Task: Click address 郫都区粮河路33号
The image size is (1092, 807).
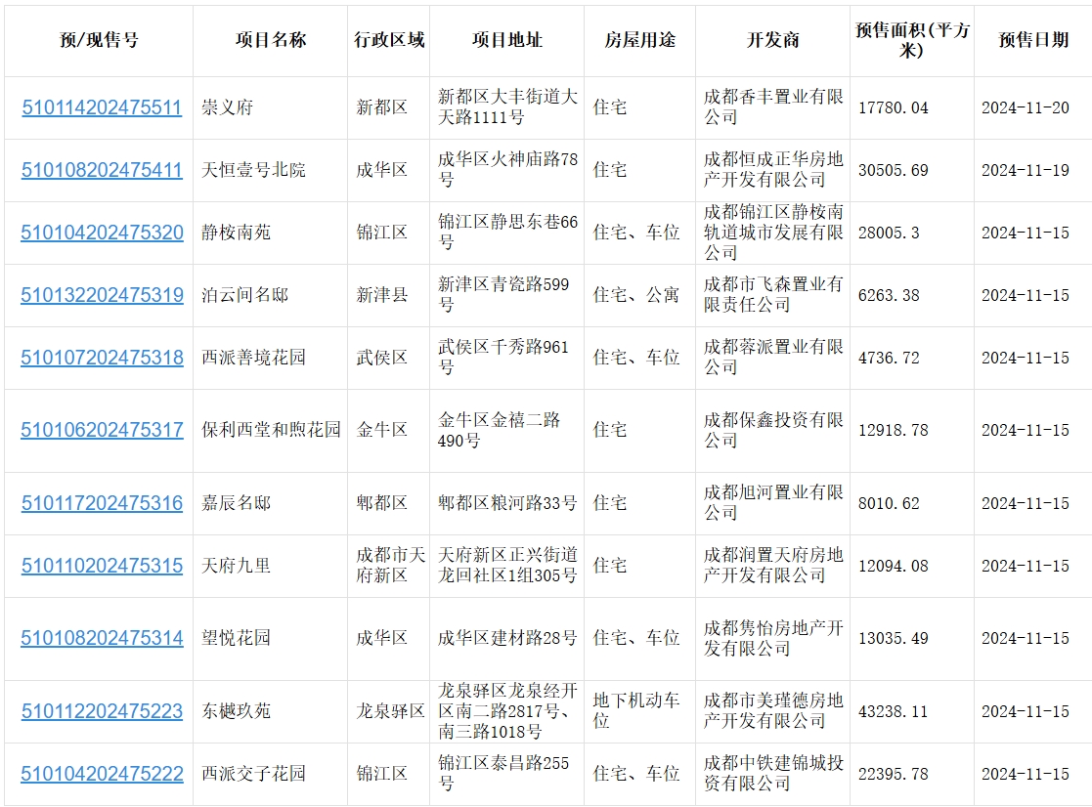Action: click(507, 504)
